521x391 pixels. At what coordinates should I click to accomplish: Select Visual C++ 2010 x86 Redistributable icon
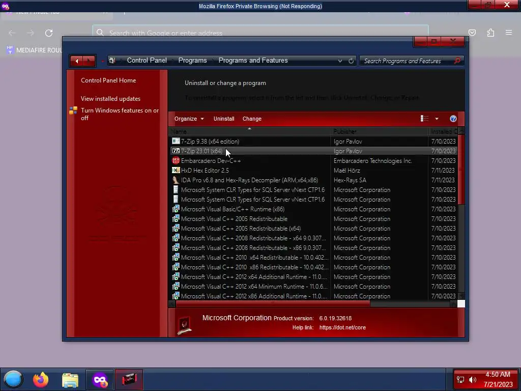(176, 267)
